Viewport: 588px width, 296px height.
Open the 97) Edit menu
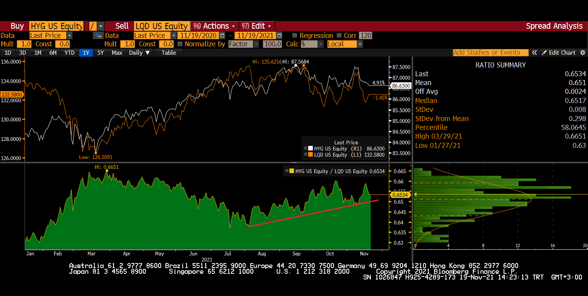tap(257, 26)
